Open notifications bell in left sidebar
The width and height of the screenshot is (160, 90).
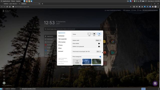4,70
